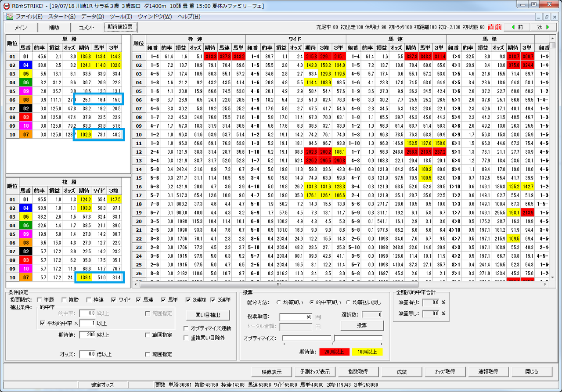Enable 重複買い目除外 checkbox
The width and height of the screenshot is (562, 392).
[186, 338]
